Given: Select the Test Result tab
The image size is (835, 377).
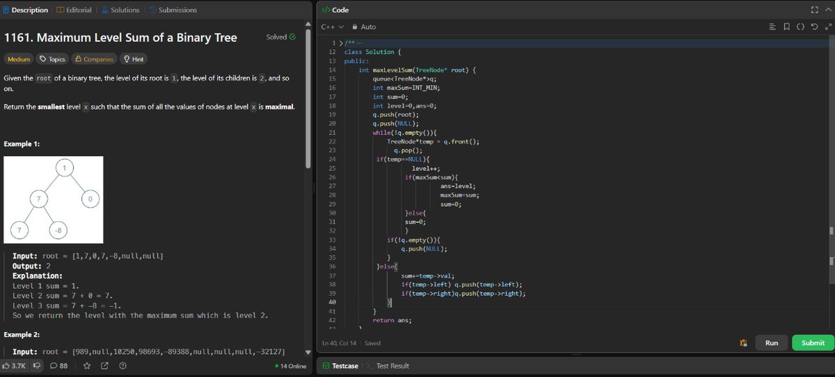Looking at the screenshot, I should tap(388, 366).
